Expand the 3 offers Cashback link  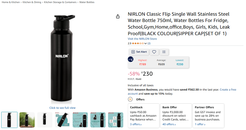[136, 124]
